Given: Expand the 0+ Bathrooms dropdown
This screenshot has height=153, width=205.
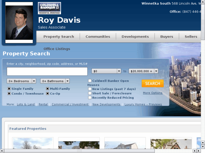Looking at the screenshot, I should coord(55,81).
